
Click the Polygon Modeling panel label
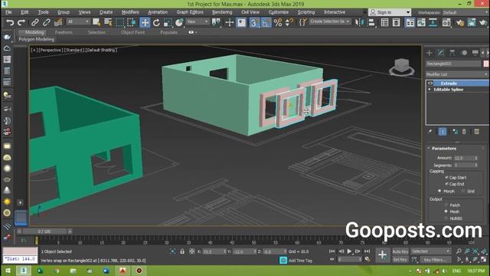click(x=37, y=39)
